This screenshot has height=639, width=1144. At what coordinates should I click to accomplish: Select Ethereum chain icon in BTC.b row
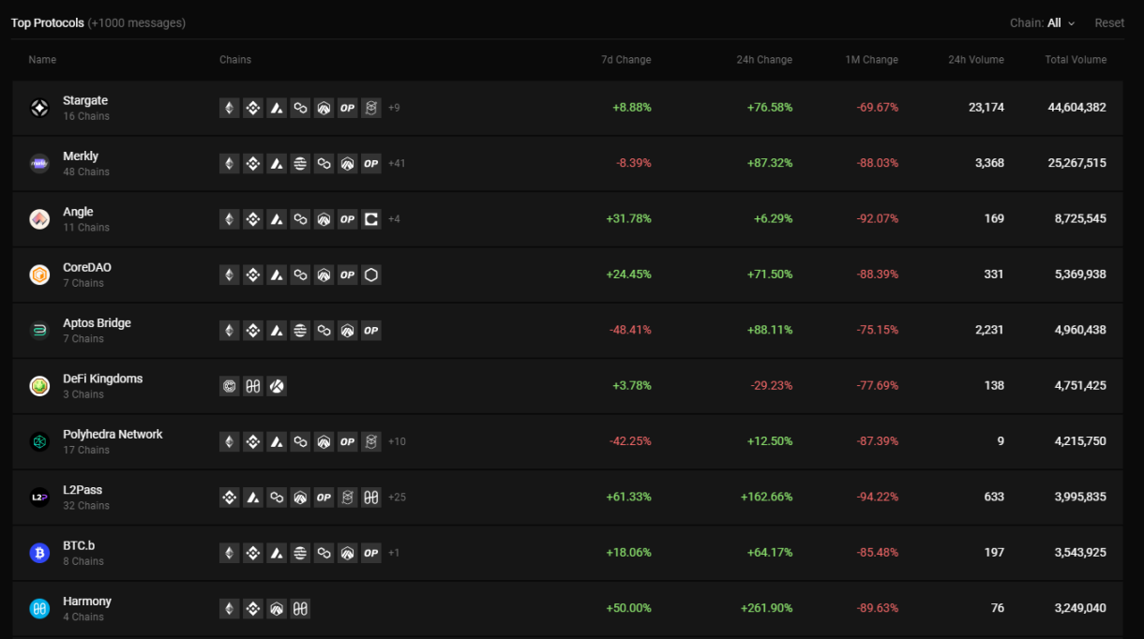tap(230, 553)
